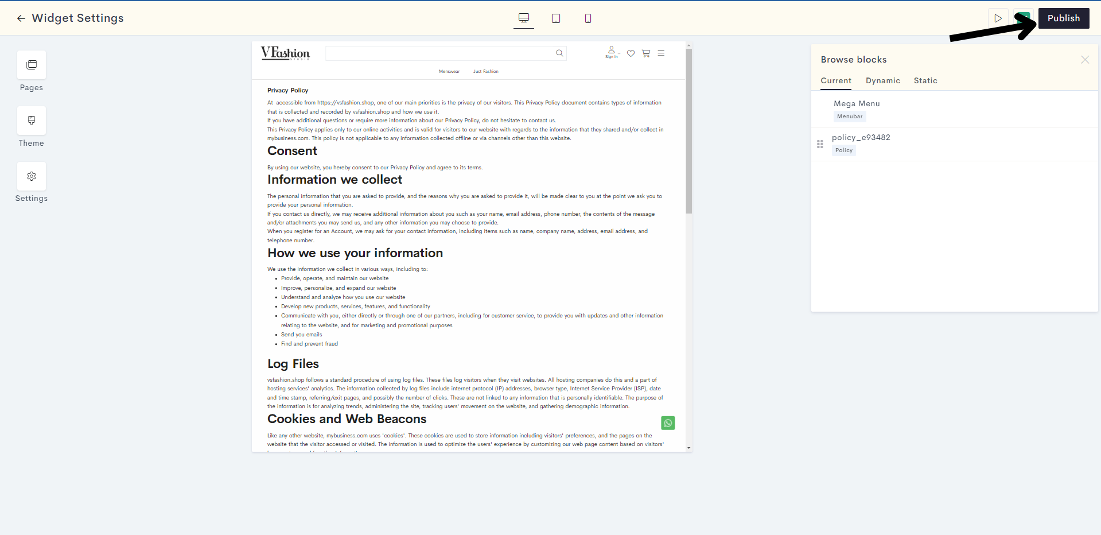1101x535 pixels.
Task: Select the policy_e93482 block
Action: [x=955, y=144]
